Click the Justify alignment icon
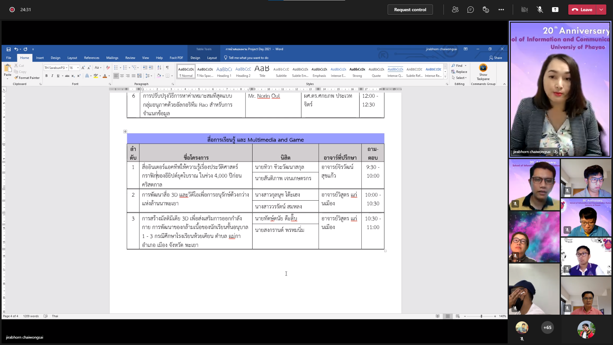The image size is (613, 345). 133,76
